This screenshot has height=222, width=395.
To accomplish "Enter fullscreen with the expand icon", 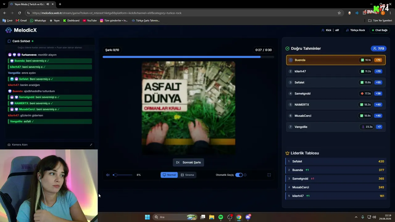I will pos(269,175).
